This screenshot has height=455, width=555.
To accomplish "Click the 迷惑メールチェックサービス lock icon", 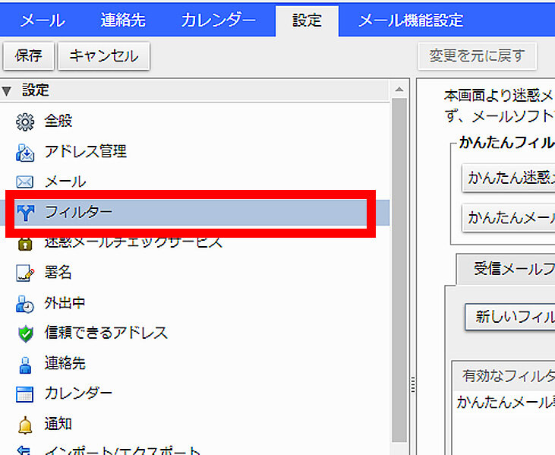I will [25, 244].
